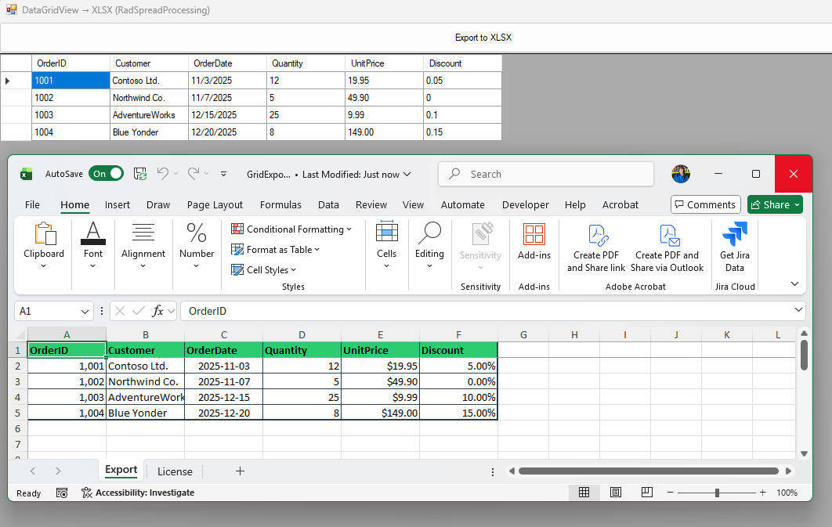Viewport: 832px width, 527px height.
Task: Select the Export sheet tab
Action: click(121, 470)
